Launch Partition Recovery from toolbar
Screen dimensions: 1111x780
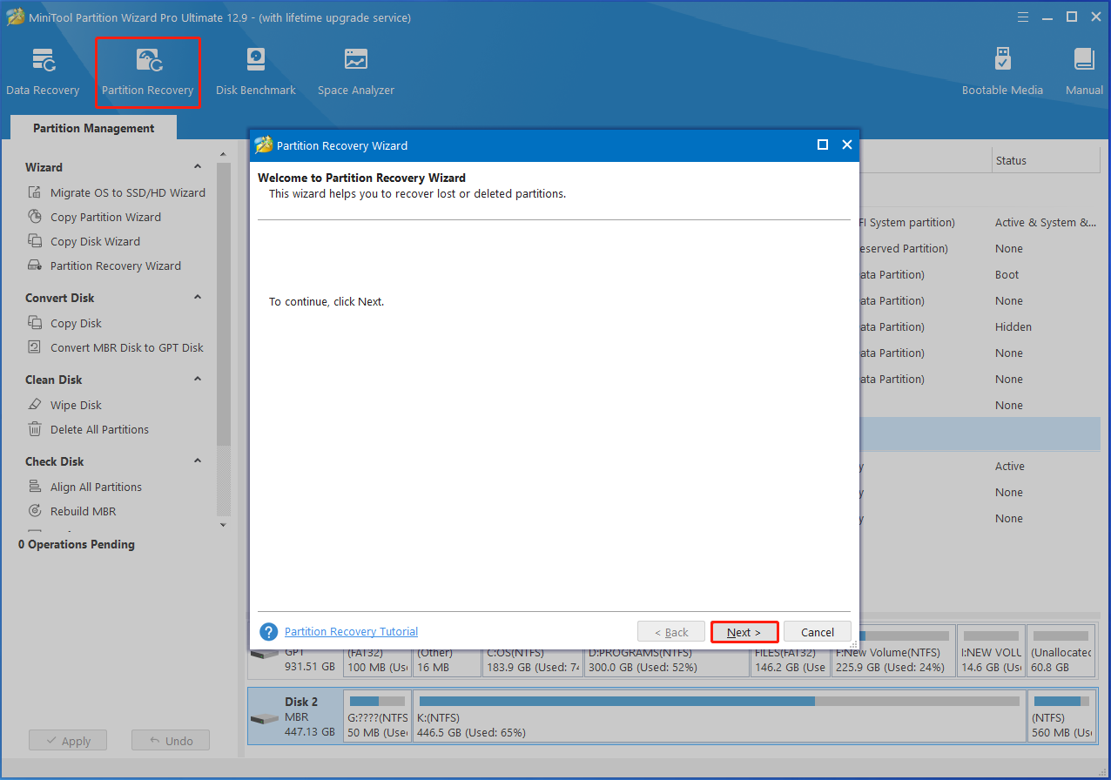coord(148,72)
